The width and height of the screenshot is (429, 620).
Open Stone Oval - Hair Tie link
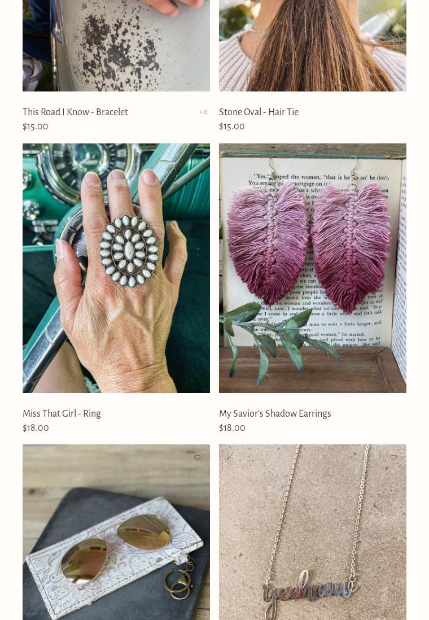(259, 112)
